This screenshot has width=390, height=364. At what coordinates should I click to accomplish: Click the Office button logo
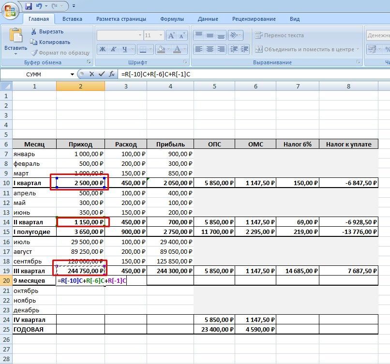coord(10,10)
